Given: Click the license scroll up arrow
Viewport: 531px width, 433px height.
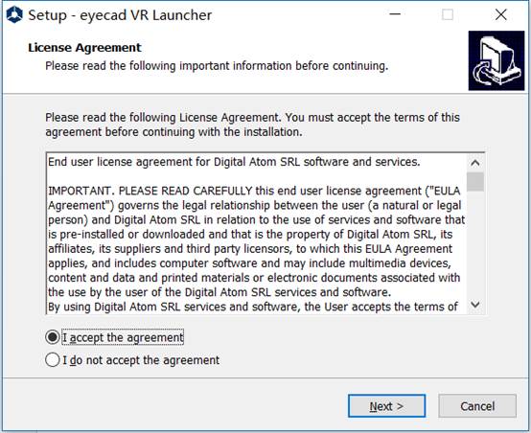Looking at the screenshot, I should point(475,163).
